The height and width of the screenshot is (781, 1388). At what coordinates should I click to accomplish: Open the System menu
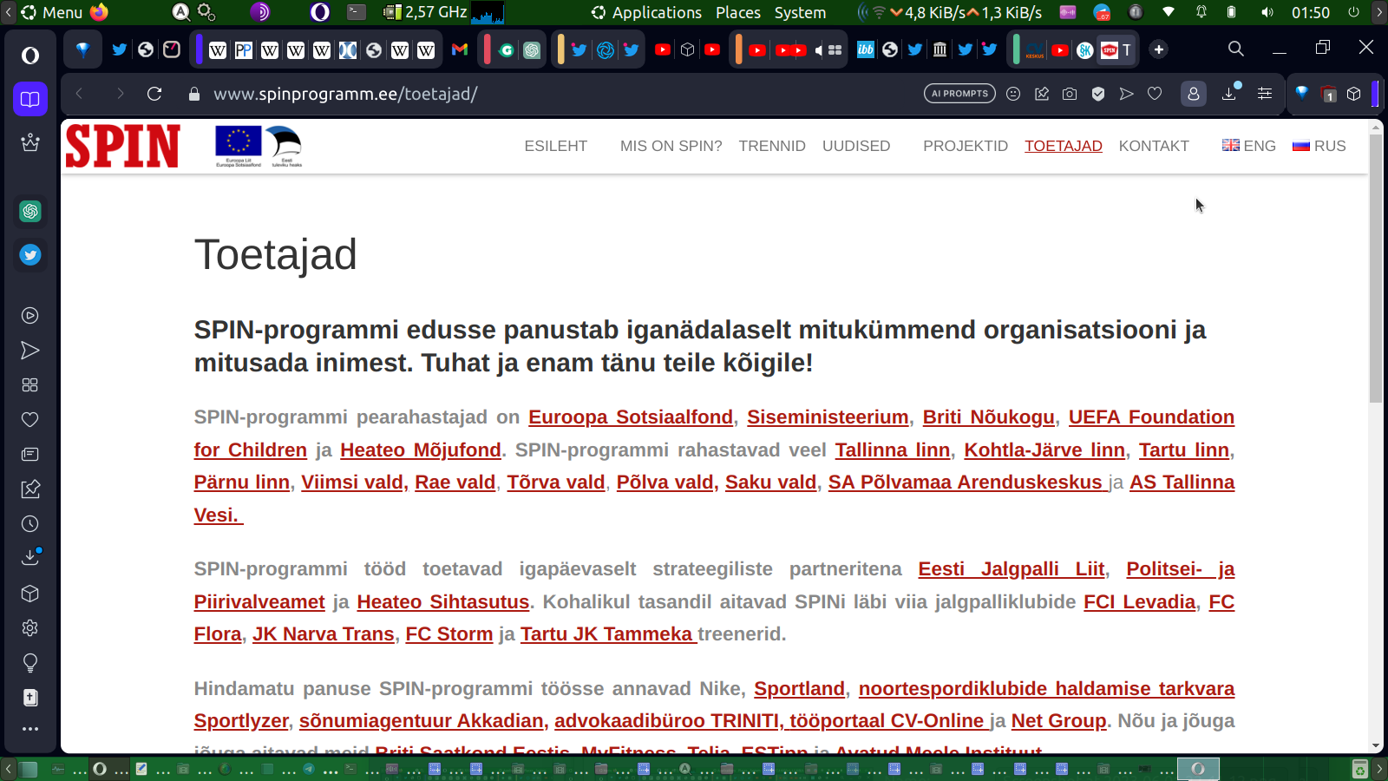[800, 12]
